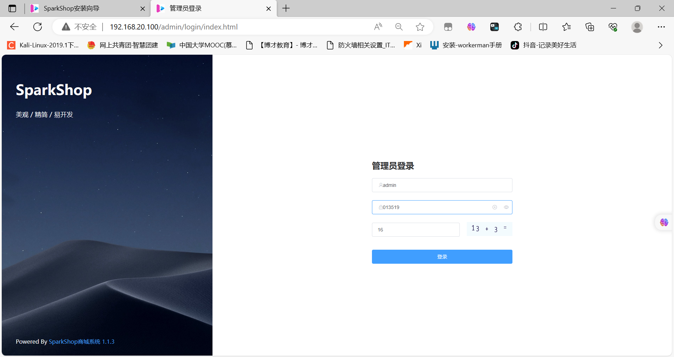The width and height of the screenshot is (674, 357).
Task: Go back using the back arrow
Action: tap(14, 27)
